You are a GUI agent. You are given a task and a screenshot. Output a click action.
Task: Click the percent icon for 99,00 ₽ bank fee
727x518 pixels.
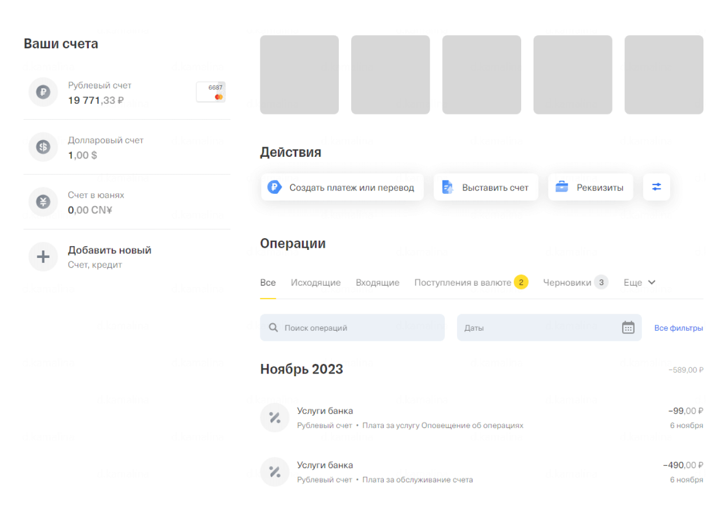click(x=275, y=417)
